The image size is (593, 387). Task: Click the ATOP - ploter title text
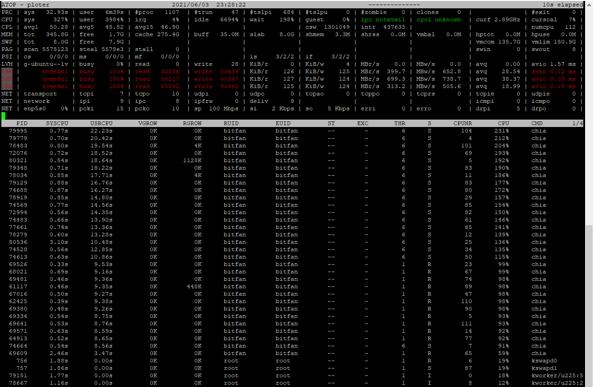click(25, 5)
